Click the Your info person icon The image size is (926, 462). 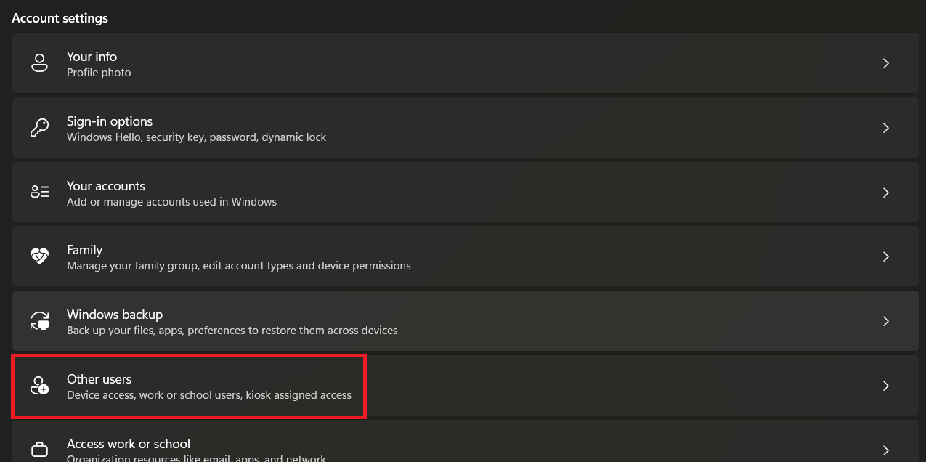click(x=39, y=63)
